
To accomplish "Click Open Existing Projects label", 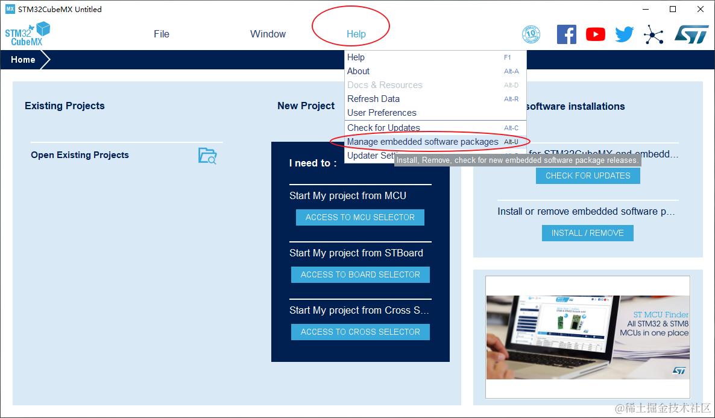I will (x=80, y=155).
